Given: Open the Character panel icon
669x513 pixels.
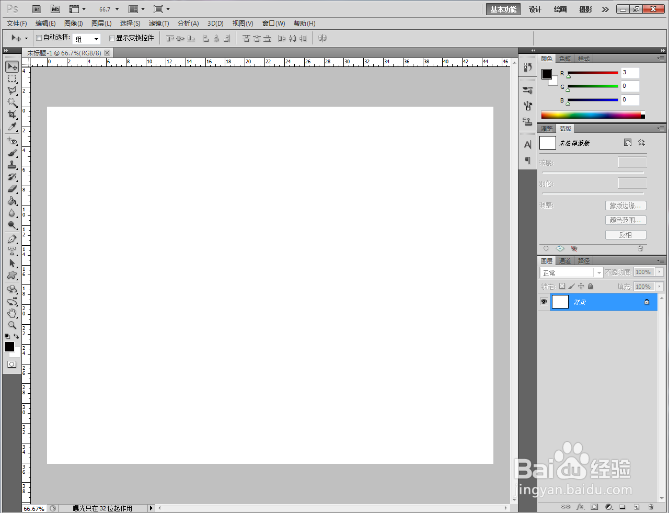Looking at the screenshot, I should [x=528, y=145].
